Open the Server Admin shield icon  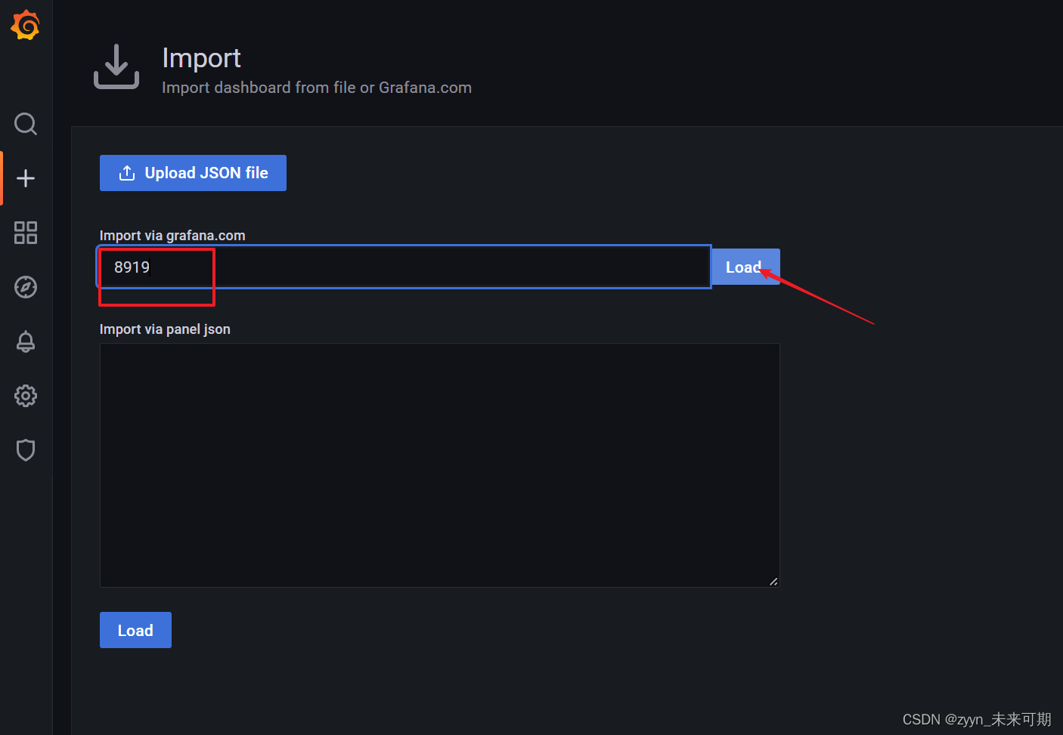tap(26, 450)
